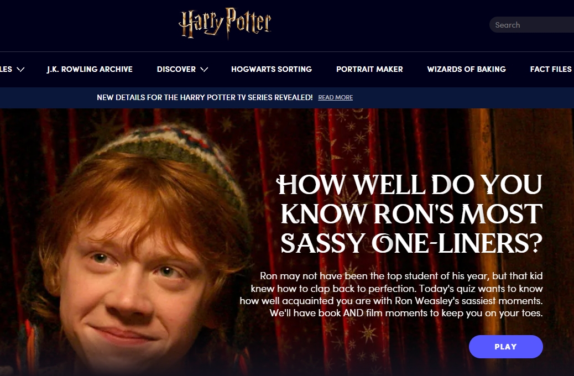
Task: Open the Discover navigation menu
Action: click(x=176, y=69)
